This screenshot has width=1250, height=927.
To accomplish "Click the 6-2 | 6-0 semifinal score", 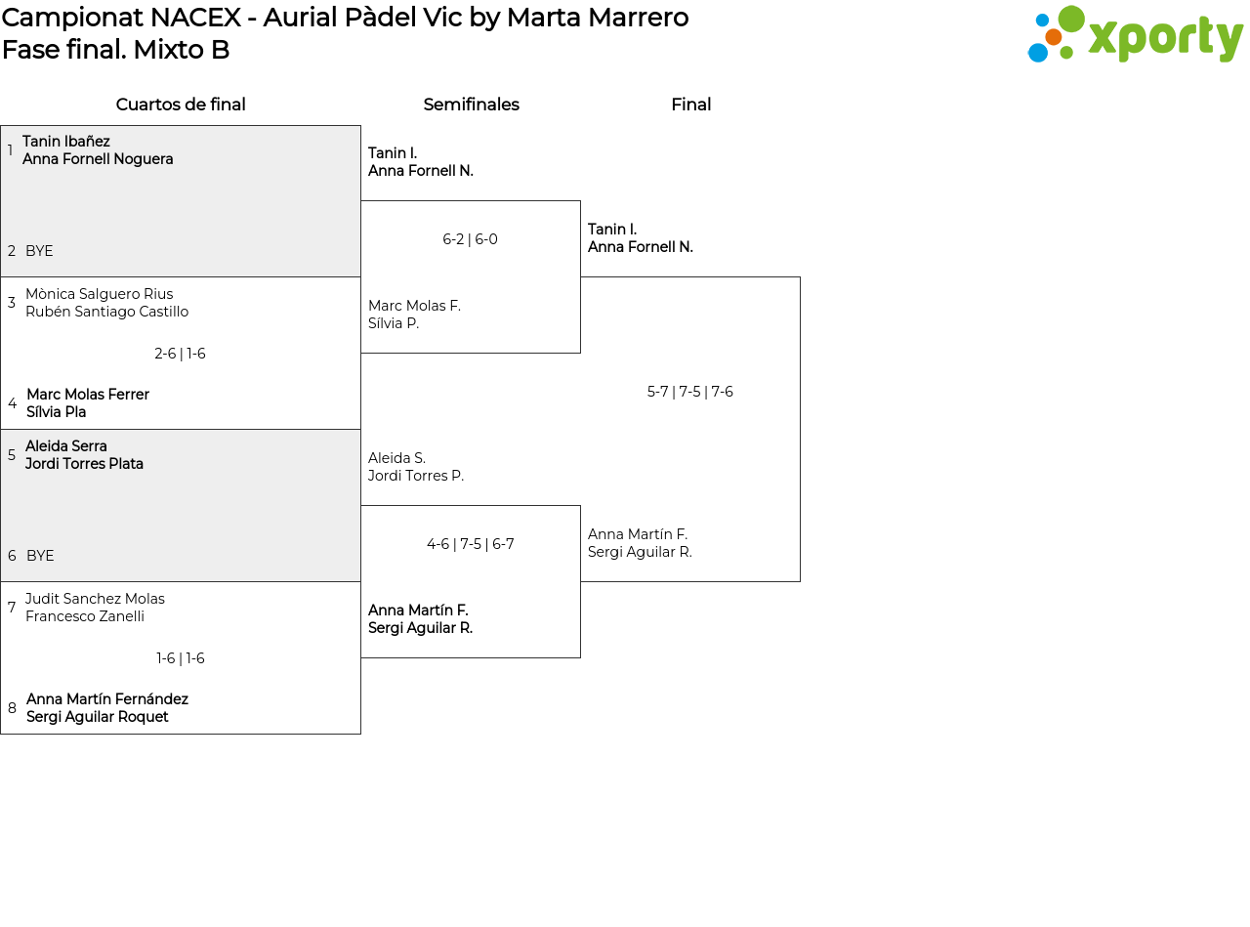I will (x=470, y=239).
